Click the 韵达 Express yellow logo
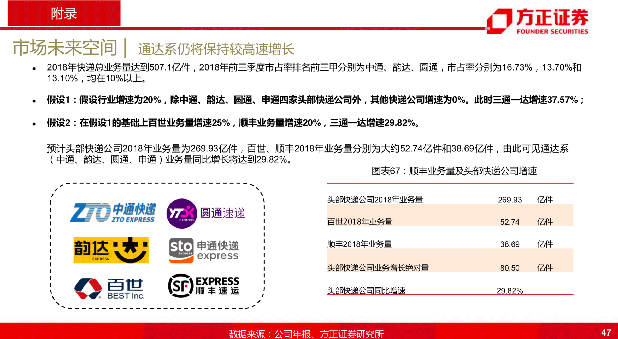 [x=111, y=250]
